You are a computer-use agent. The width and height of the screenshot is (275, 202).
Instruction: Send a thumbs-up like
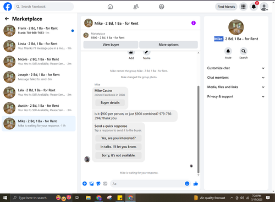pyautogui.click(x=196, y=183)
